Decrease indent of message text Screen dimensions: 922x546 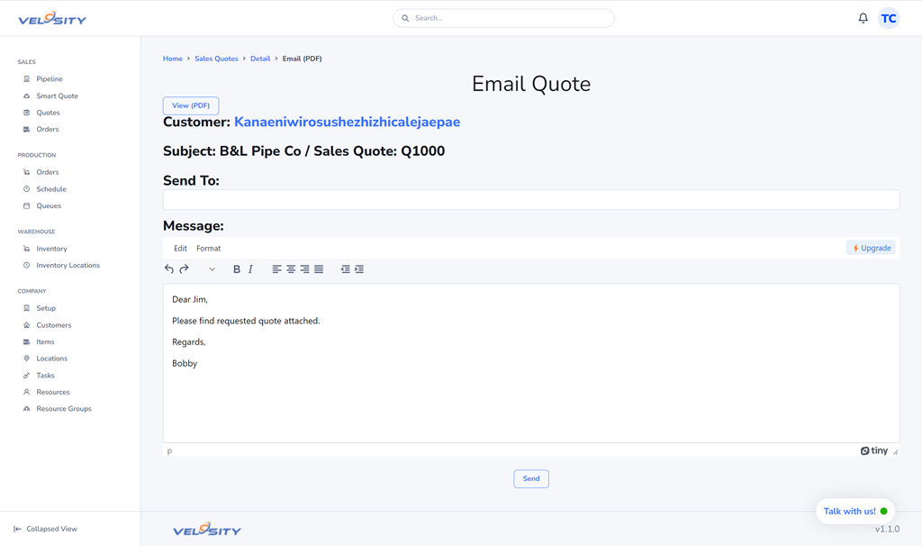(x=345, y=269)
